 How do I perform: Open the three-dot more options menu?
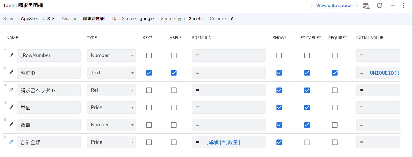point(403,6)
